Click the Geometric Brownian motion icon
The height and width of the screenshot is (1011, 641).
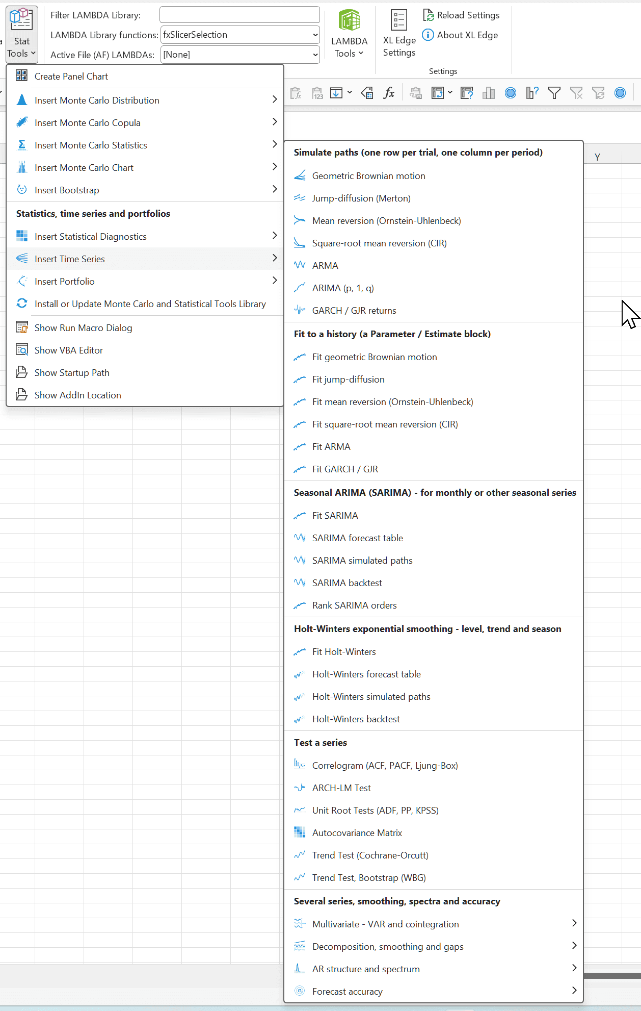300,175
